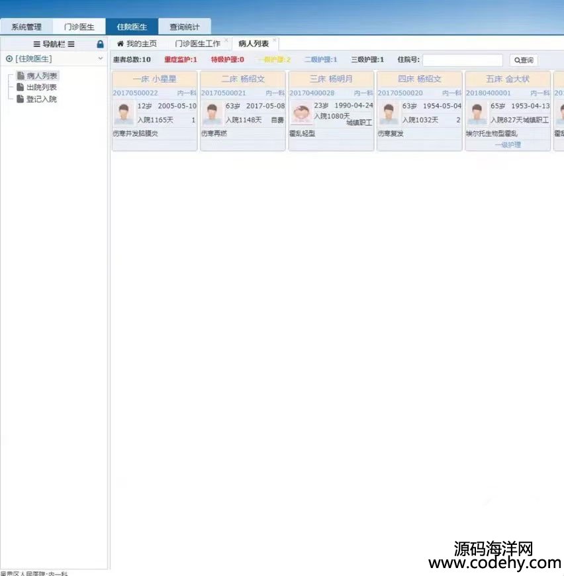Click diagnosis 伤寒复发

tap(391, 133)
